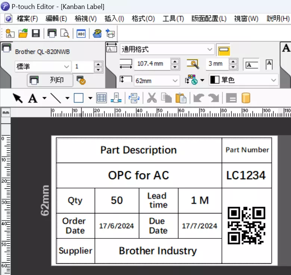Click the New layout icon

click(x=10, y=34)
